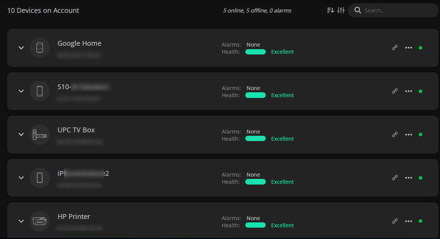
Task: Click the link icon for Google Home
Action: [395, 48]
